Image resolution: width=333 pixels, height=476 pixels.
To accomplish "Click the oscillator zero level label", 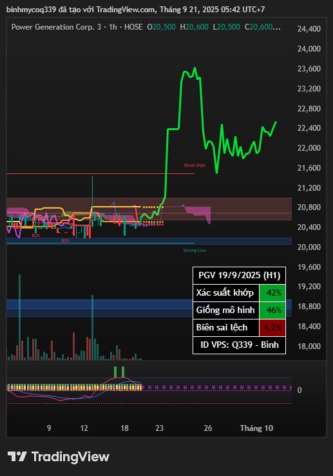I will click(x=300, y=390).
